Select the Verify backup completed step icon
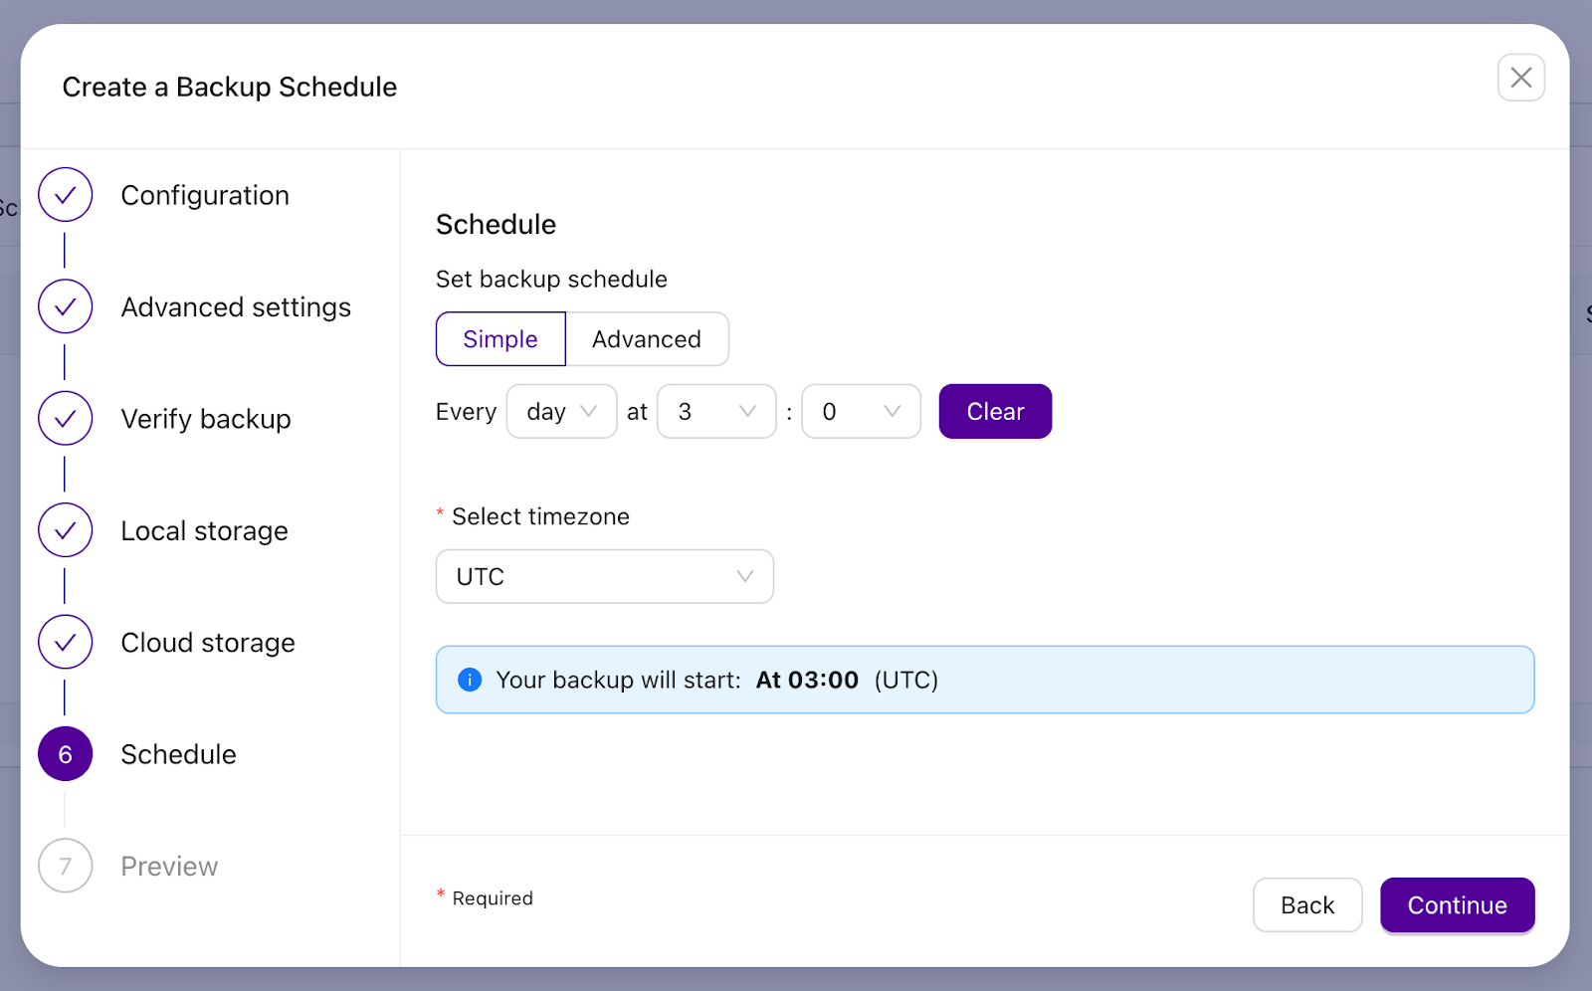The height and width of the screenshot is (991, 1592). [64, 418]
